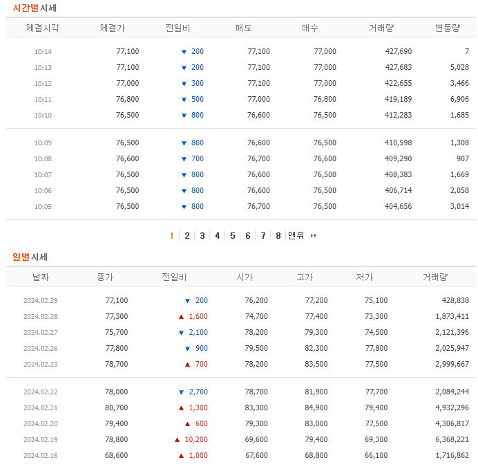
Task: Click the 일별시세 section title
Action: [x=30, y=257]
